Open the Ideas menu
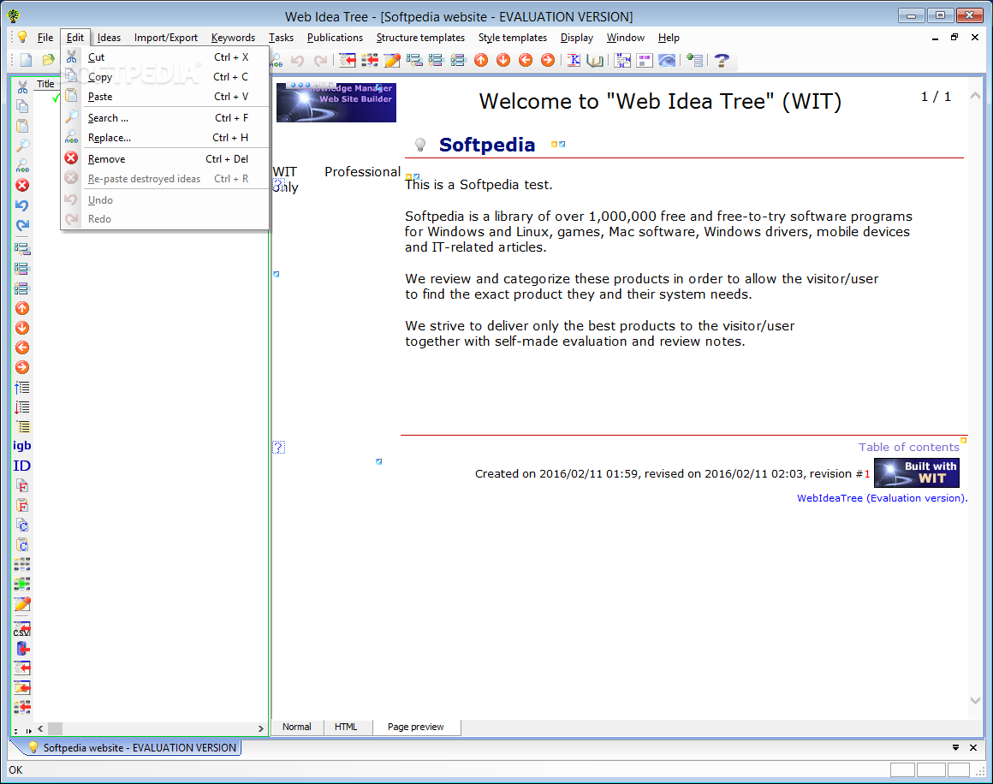 (109, 38)
